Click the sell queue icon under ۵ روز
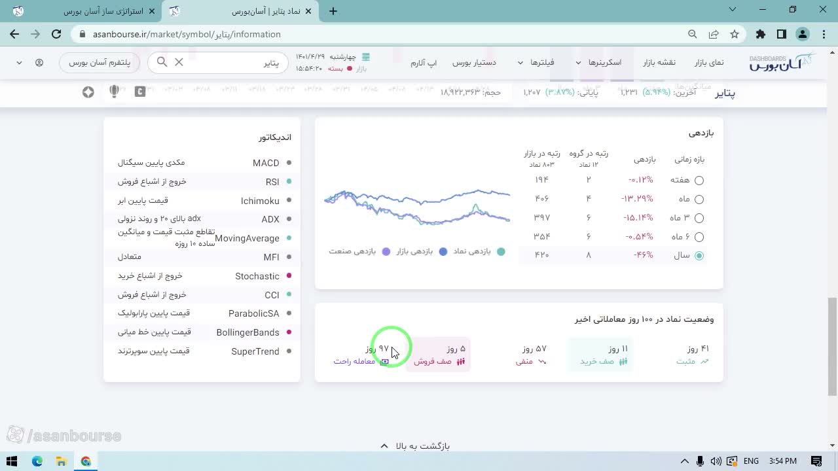The height and width of the screenshot is (471, 838). coord(460,361)
